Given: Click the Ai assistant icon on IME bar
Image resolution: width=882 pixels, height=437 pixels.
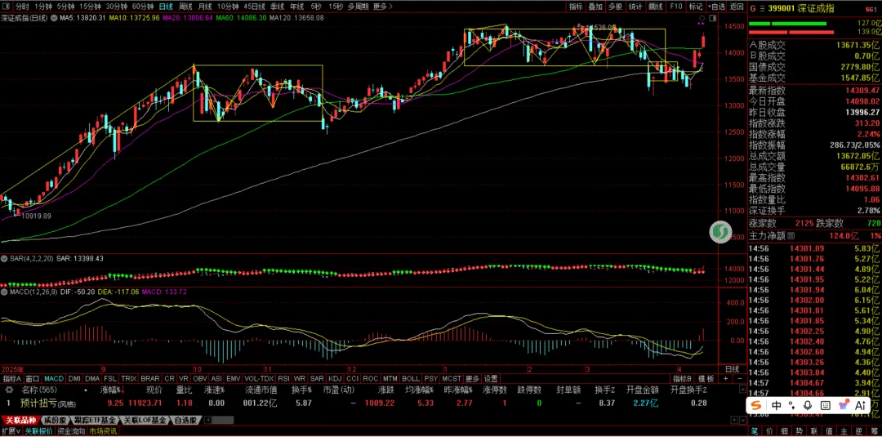Looking at the screenshot, I should tap(860, 405).
